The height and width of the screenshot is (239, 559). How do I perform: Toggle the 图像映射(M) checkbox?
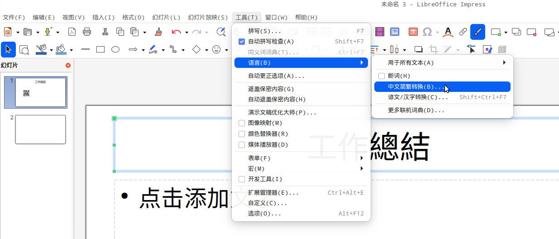(242, 123)
